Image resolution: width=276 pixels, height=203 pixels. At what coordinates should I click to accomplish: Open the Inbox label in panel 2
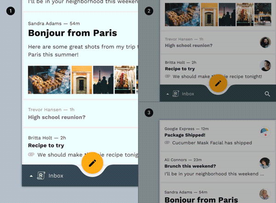coord(188,94)
